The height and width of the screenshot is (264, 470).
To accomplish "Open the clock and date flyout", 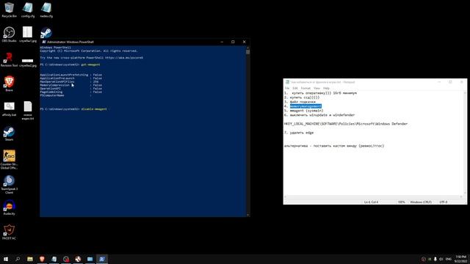I will pos(461,259).
